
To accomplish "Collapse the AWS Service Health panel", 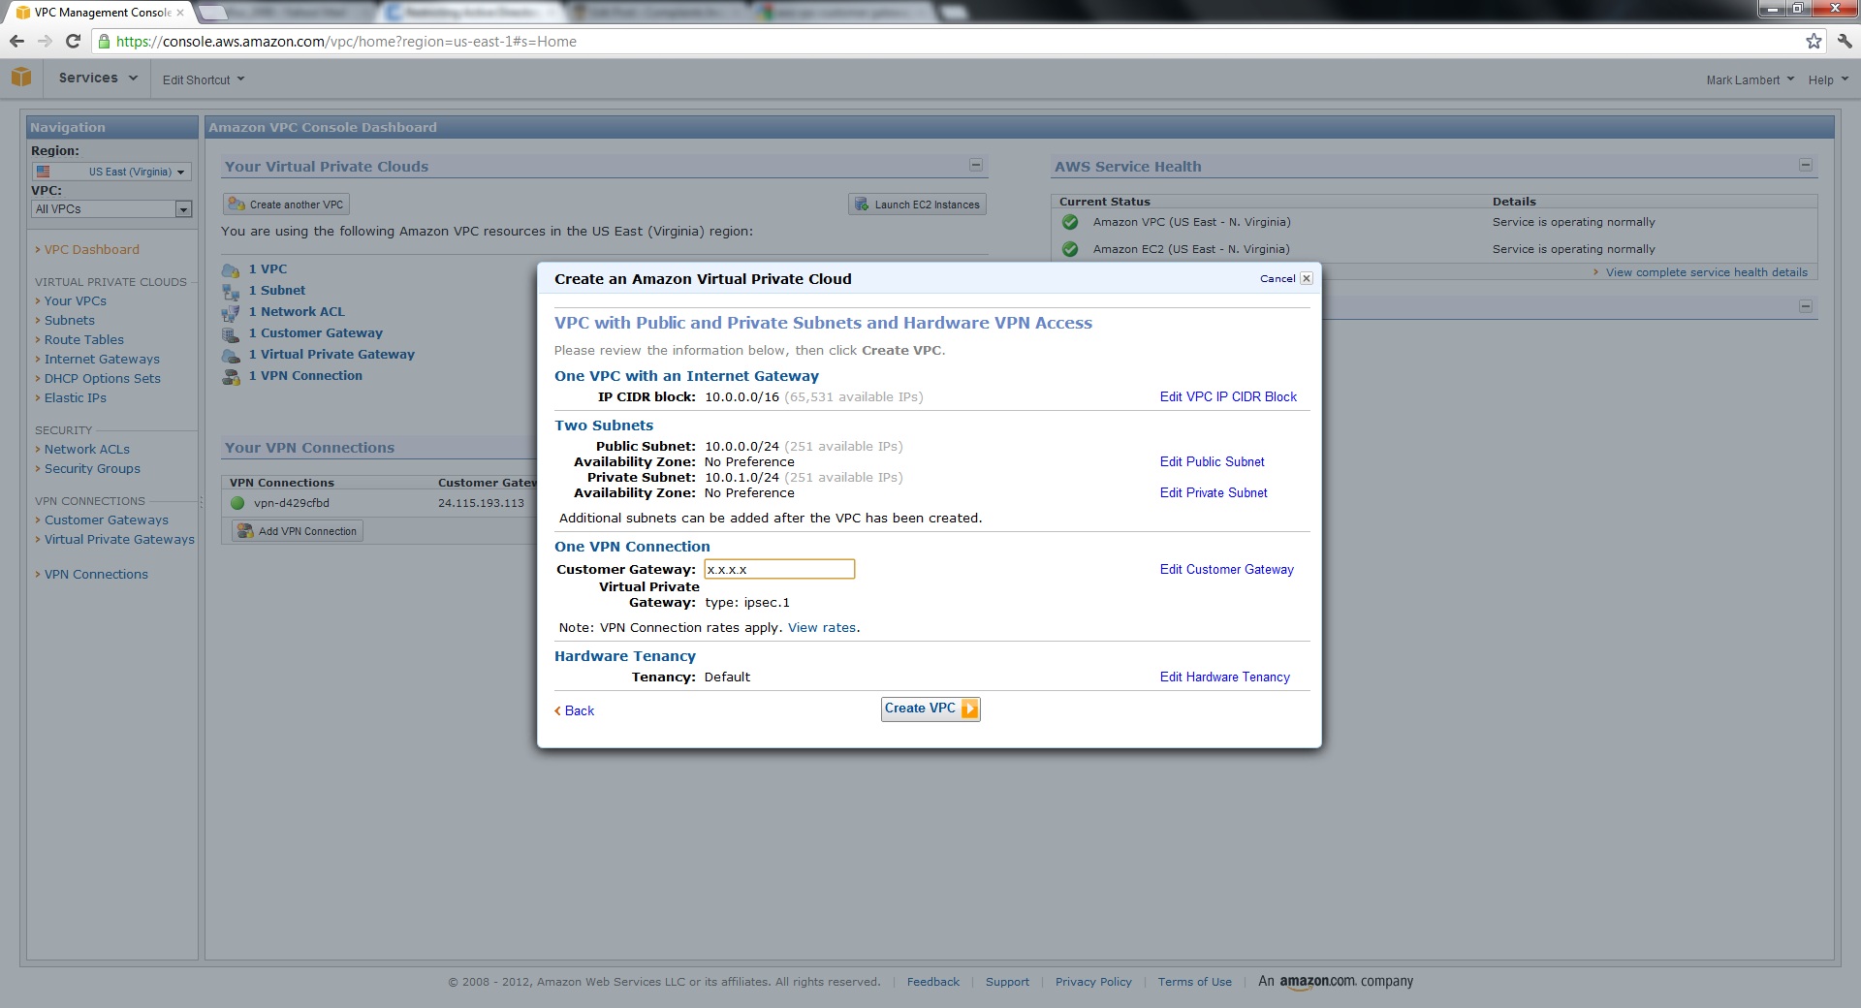I will tap(1805, 165).
